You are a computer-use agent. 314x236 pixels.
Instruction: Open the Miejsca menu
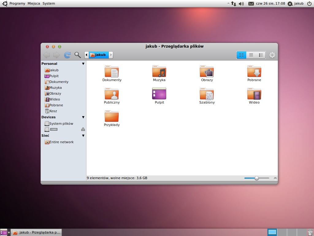[33, 3]
